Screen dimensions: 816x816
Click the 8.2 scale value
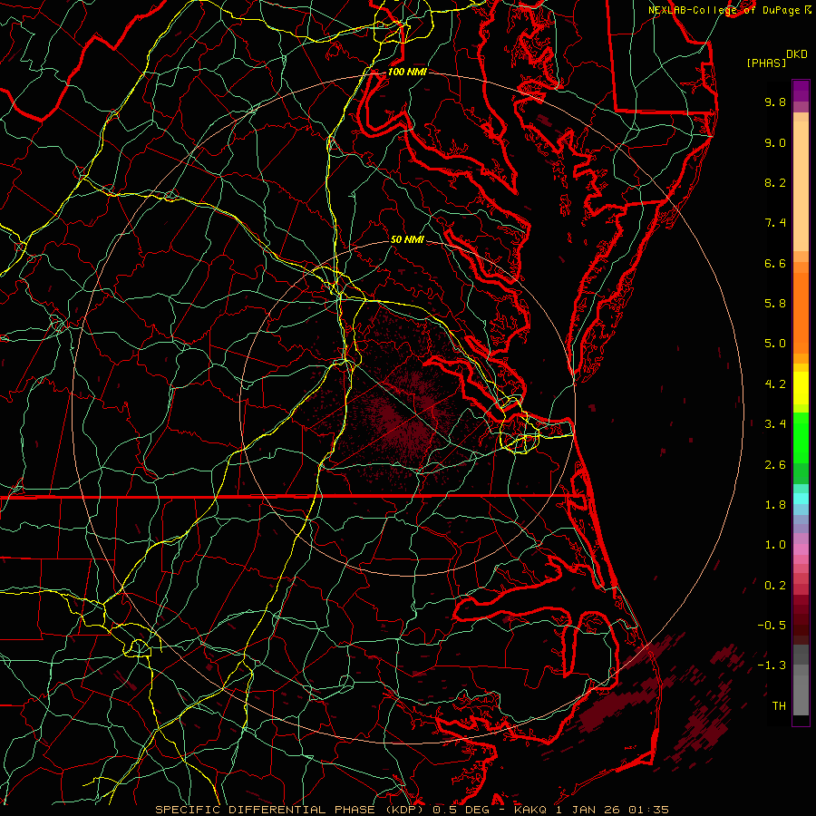pos(775,182)
